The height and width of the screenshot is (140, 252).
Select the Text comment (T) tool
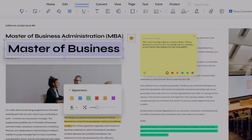pyautogui.click(x=97, y=11)
